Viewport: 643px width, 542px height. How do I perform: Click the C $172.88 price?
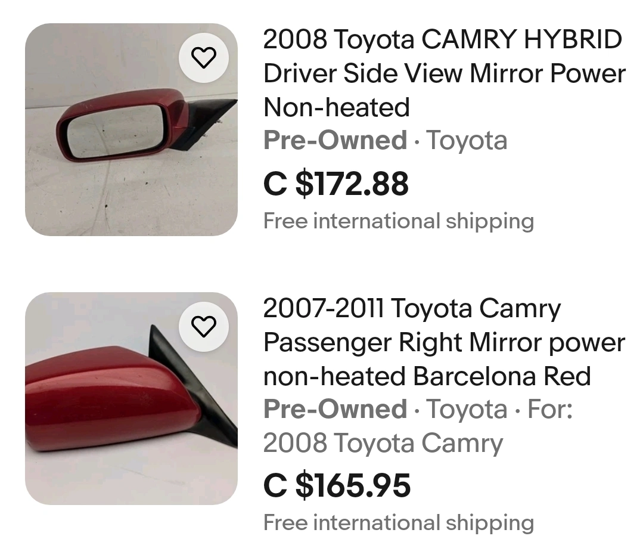coord(336,184)
